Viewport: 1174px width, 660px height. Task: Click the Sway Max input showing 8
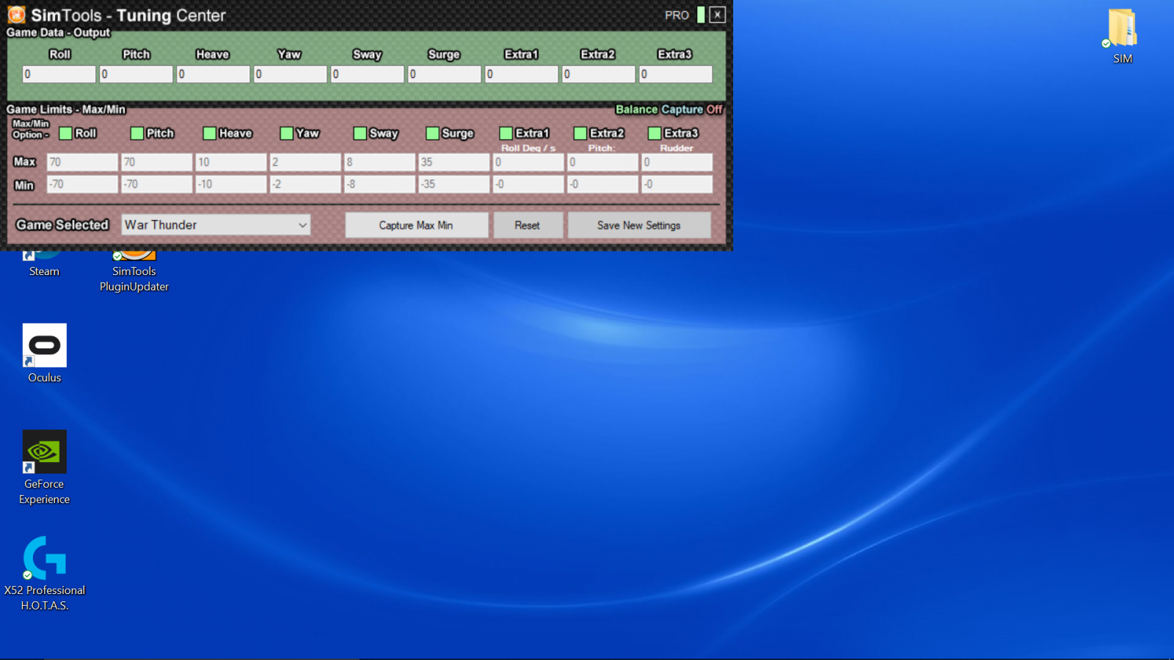click(380, 162)
